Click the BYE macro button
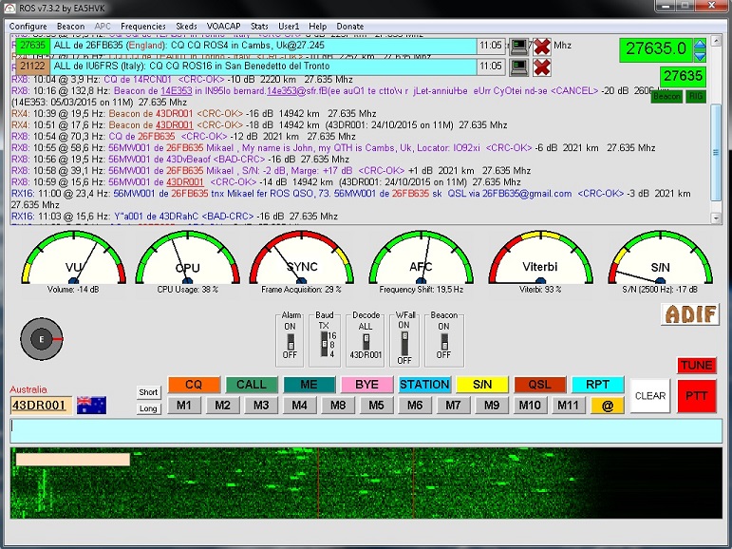732x549 pixels. [x=366, y=385]
